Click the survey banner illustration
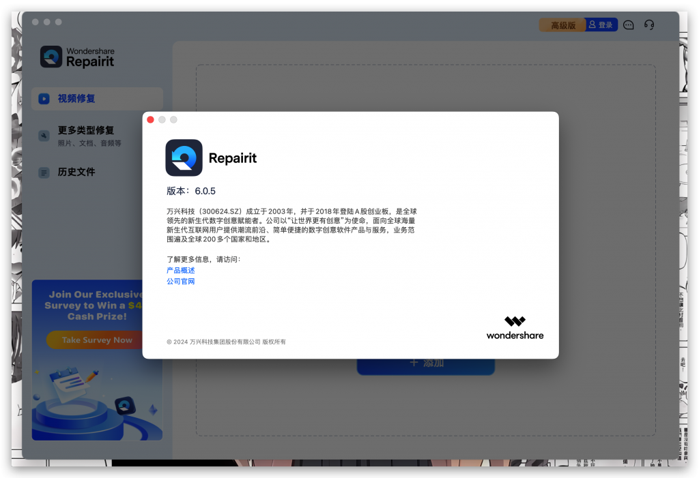The height and width of the screenshot is (478, 699). click(97, 399)
